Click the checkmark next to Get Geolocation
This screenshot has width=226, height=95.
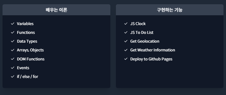tap(126, 41)
